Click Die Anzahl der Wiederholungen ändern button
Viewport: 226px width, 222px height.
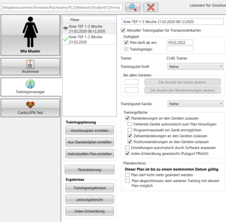182,90
